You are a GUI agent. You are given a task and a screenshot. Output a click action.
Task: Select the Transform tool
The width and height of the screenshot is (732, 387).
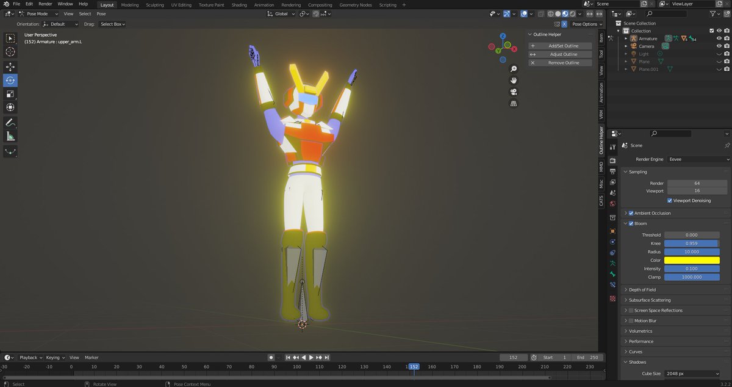[x=10, y=107]
